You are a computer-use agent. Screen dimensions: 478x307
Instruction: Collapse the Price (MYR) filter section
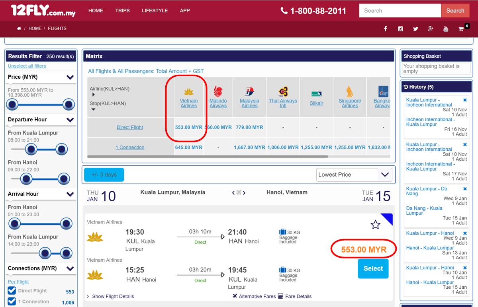point(70,77)
